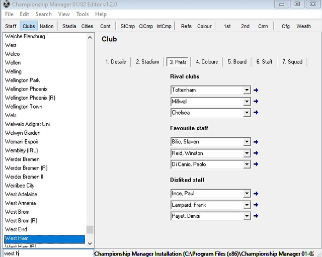Open the Colour section
The width and height of the screenshot is (322, 257).
tap(204, 26)
